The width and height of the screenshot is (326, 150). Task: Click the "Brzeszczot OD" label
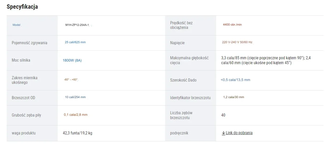tap(24, 98)
